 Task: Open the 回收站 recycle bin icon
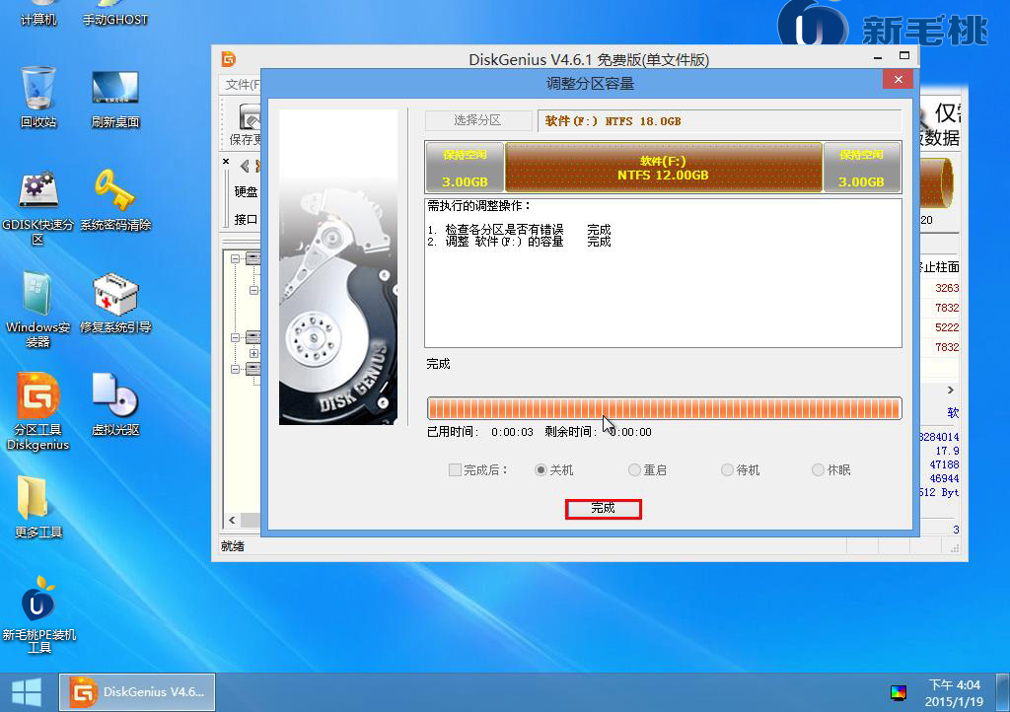pos(38,97)
